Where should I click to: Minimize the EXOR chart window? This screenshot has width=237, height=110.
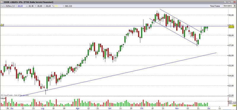click(x=229, y=2)
